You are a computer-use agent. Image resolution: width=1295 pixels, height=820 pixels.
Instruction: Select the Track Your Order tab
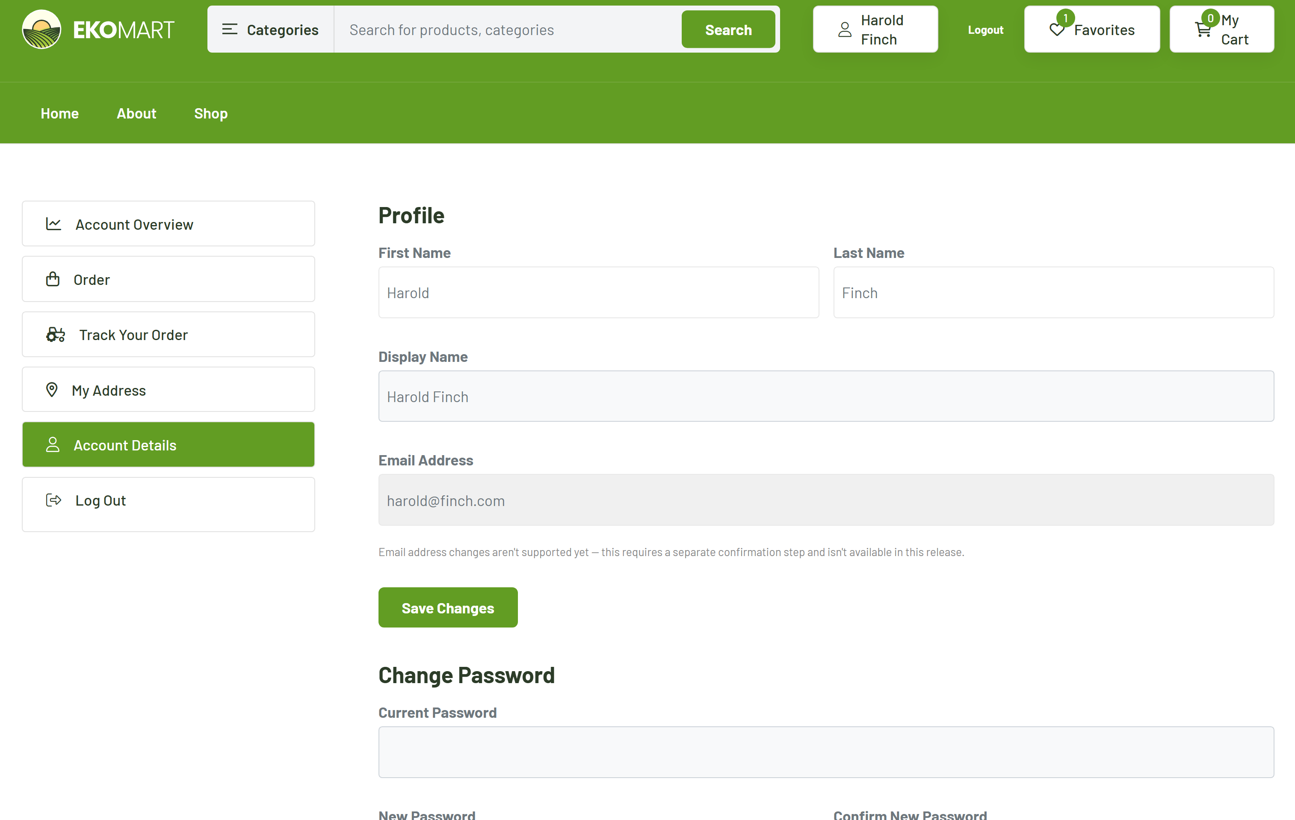169,335
